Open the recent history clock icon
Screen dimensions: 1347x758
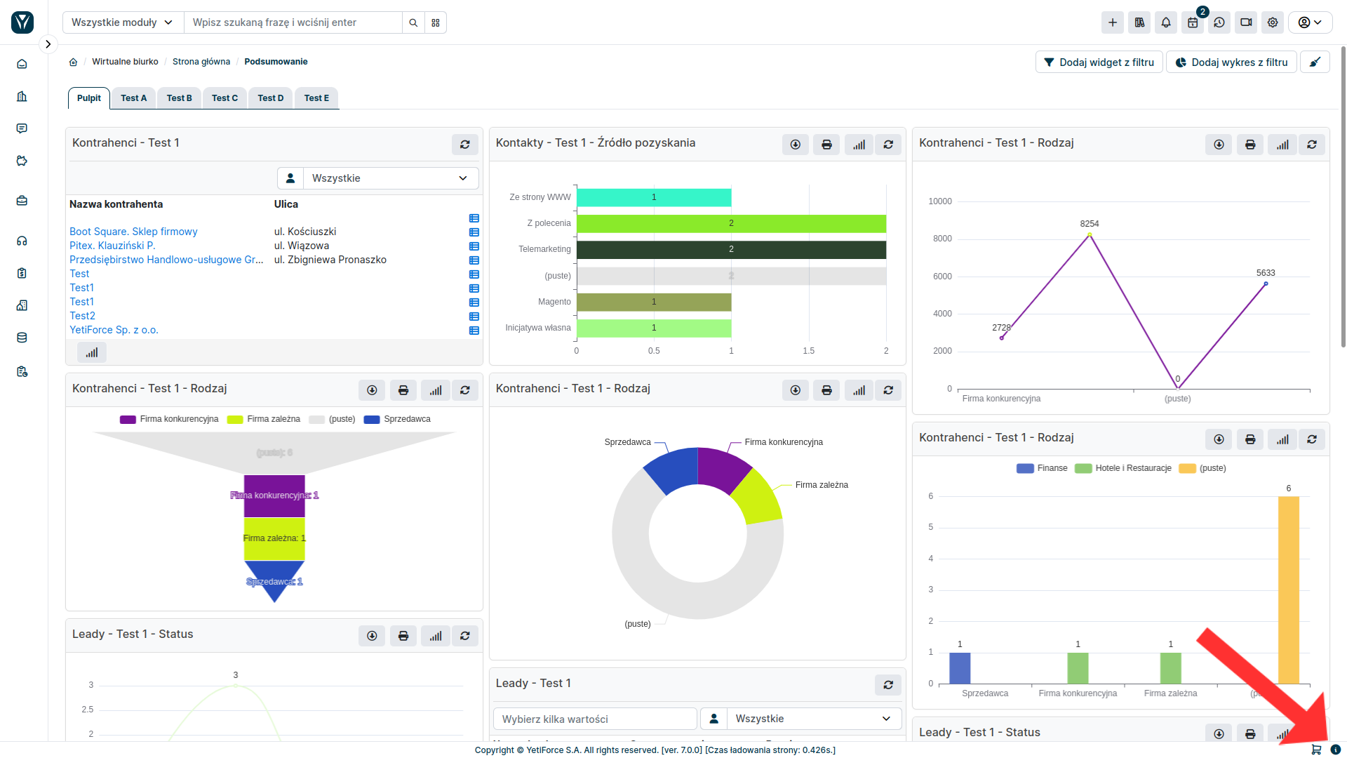click(x=1219, y=22)
